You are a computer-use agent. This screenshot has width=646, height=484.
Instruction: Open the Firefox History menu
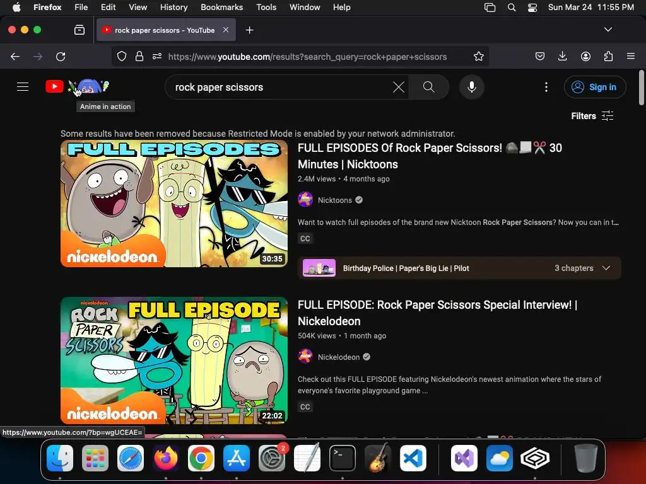coord(174,8)
